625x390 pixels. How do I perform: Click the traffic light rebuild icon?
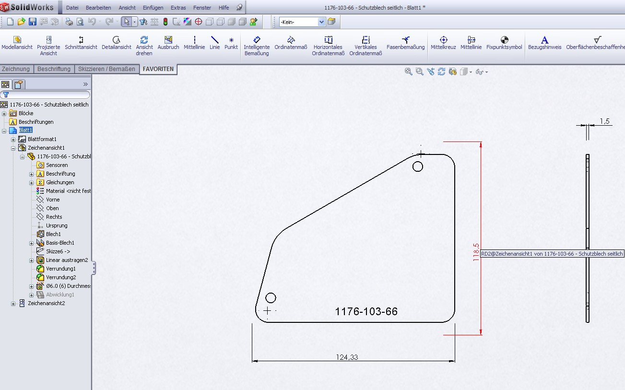(x=165, y=22)
